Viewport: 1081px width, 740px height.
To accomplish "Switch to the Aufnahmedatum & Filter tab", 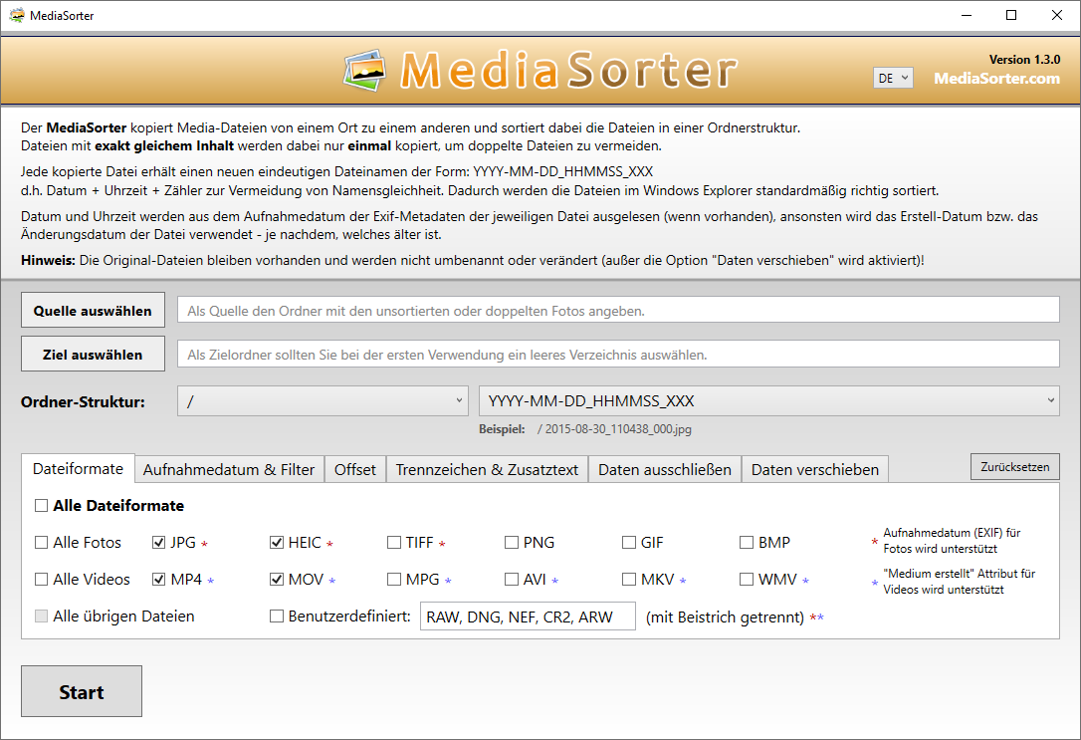I will 229,470.
